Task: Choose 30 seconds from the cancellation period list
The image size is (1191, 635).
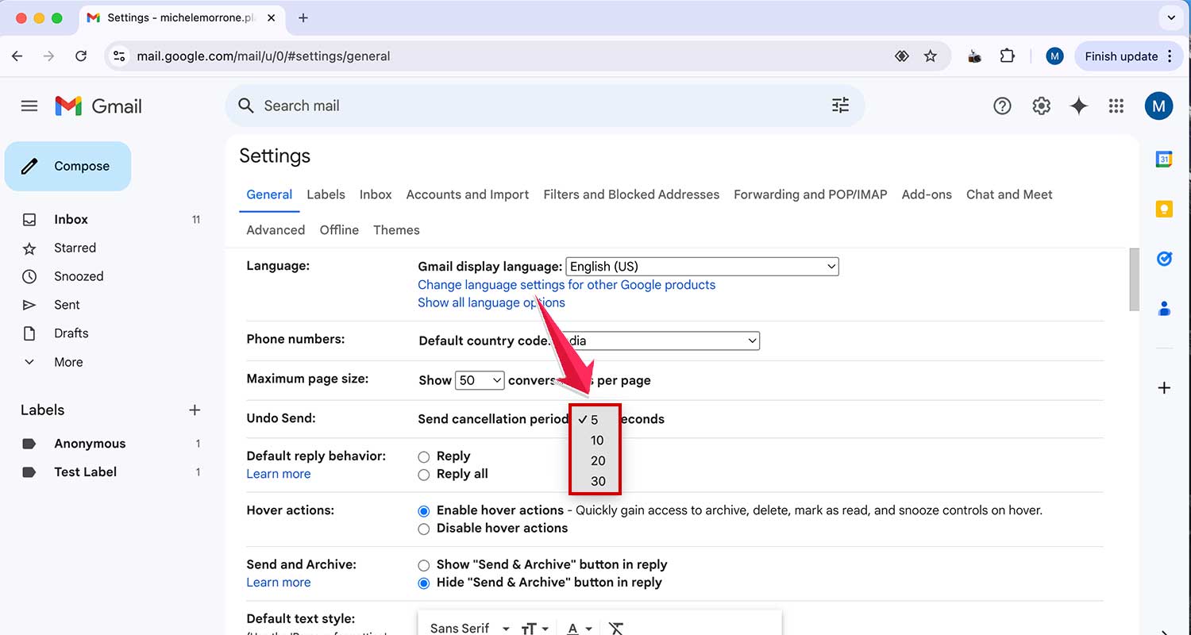Action: (x=595, y=481)
